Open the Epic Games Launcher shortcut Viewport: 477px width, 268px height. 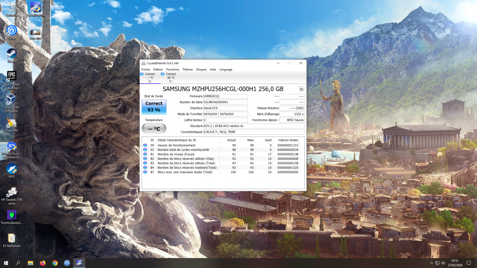click(11, 80)
